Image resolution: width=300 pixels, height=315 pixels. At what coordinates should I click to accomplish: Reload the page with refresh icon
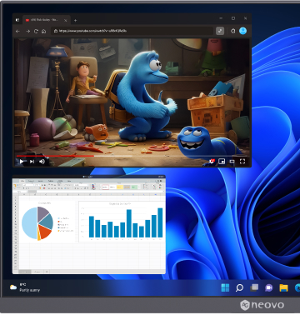[36, 31]
